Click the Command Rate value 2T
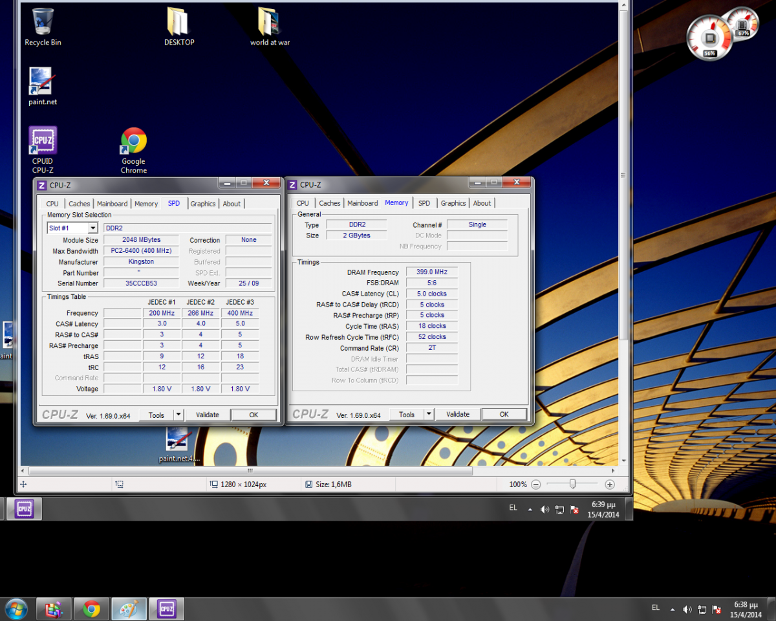The height and width of the screenshot is (621, 776). 432,348
